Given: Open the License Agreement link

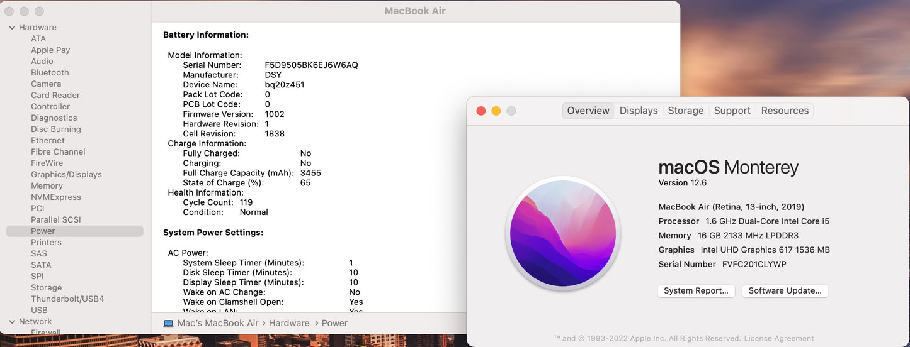Looking at the screenshot, I should (780, 338).
